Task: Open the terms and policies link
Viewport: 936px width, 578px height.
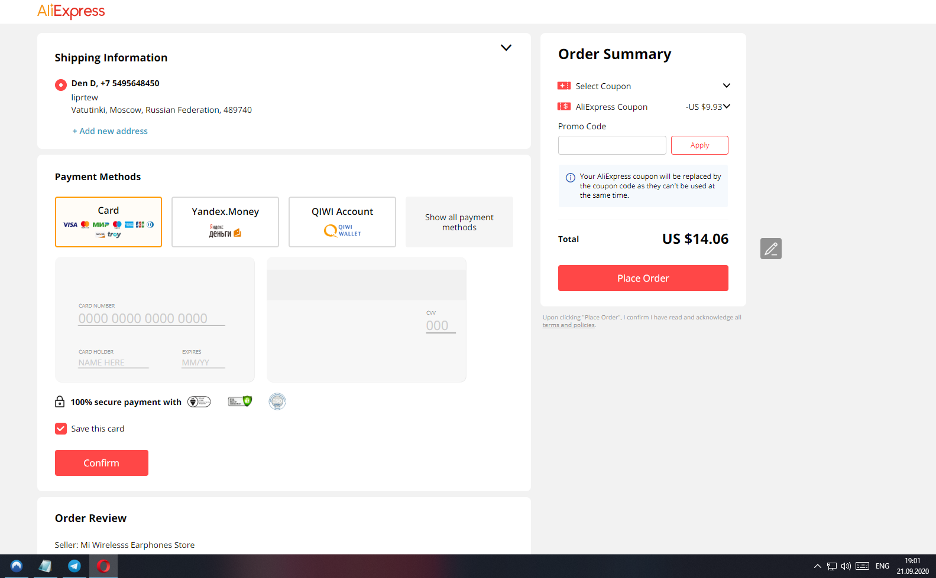Action: point(569,325)
